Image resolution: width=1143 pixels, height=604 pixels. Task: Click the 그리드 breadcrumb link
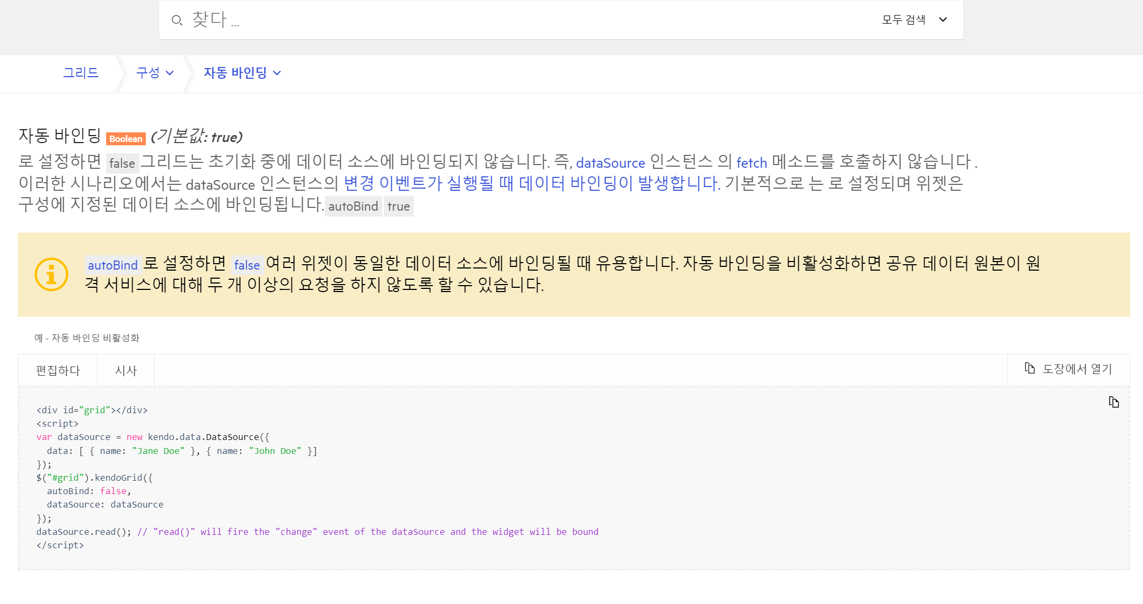click(x=81, y=73)
